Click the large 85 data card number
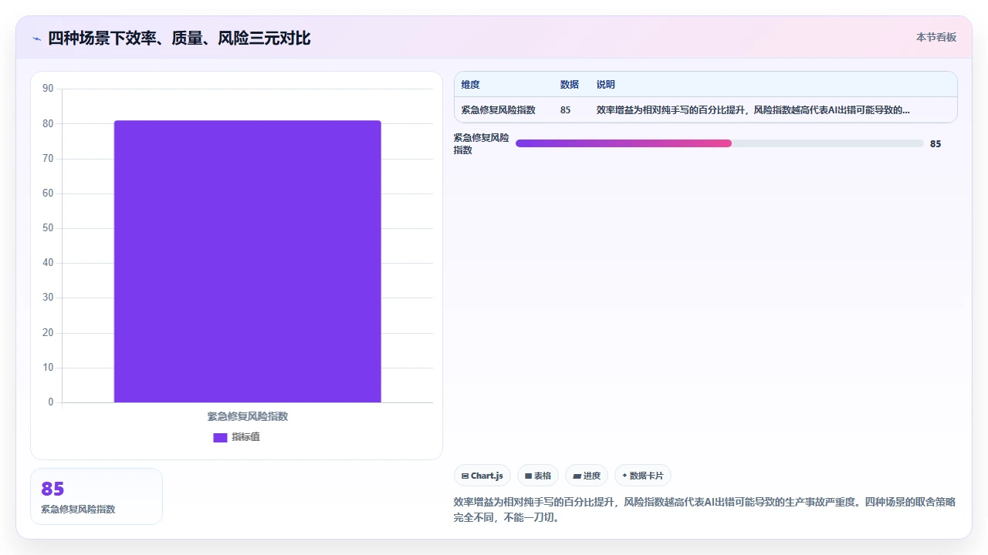Viewport: 988px width, 555px height. (52, 489)
